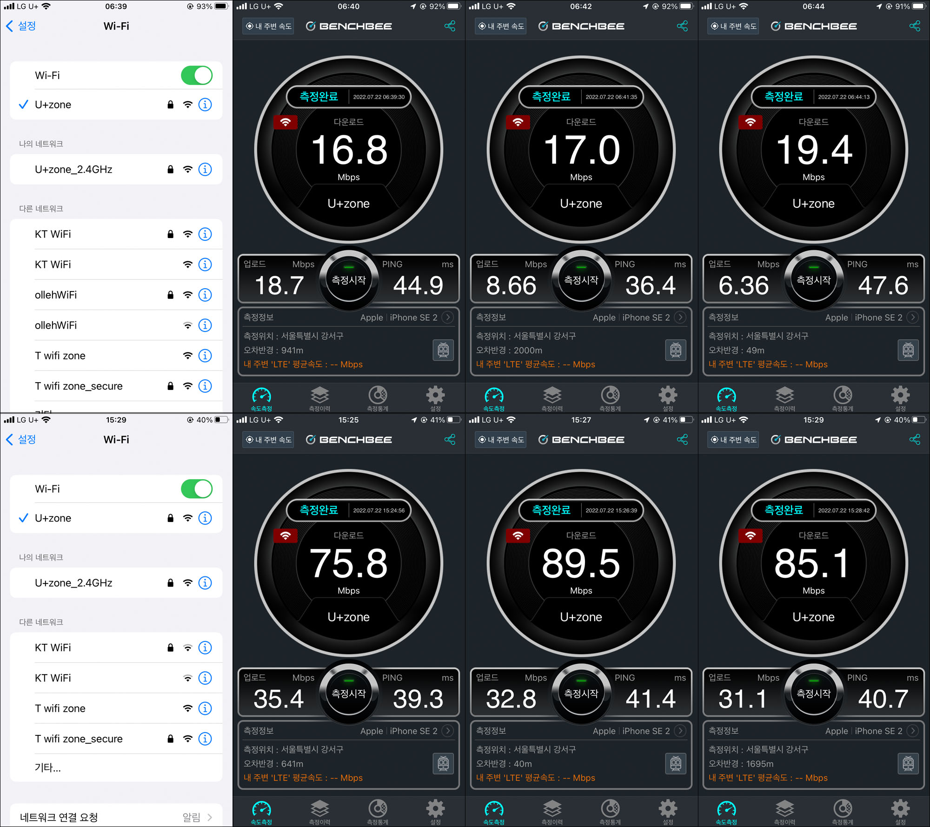Tap upload value 35.4 Mbps
Image resolution: width=930 pixels, height=827 pixels.
[279, 698]
